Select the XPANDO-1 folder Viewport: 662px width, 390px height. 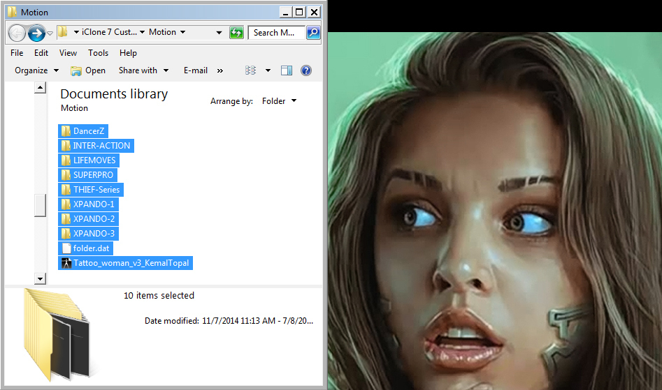88,204
